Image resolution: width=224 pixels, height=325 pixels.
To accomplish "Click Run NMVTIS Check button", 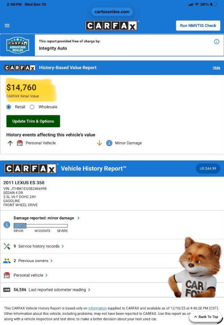I will point(198,26).
